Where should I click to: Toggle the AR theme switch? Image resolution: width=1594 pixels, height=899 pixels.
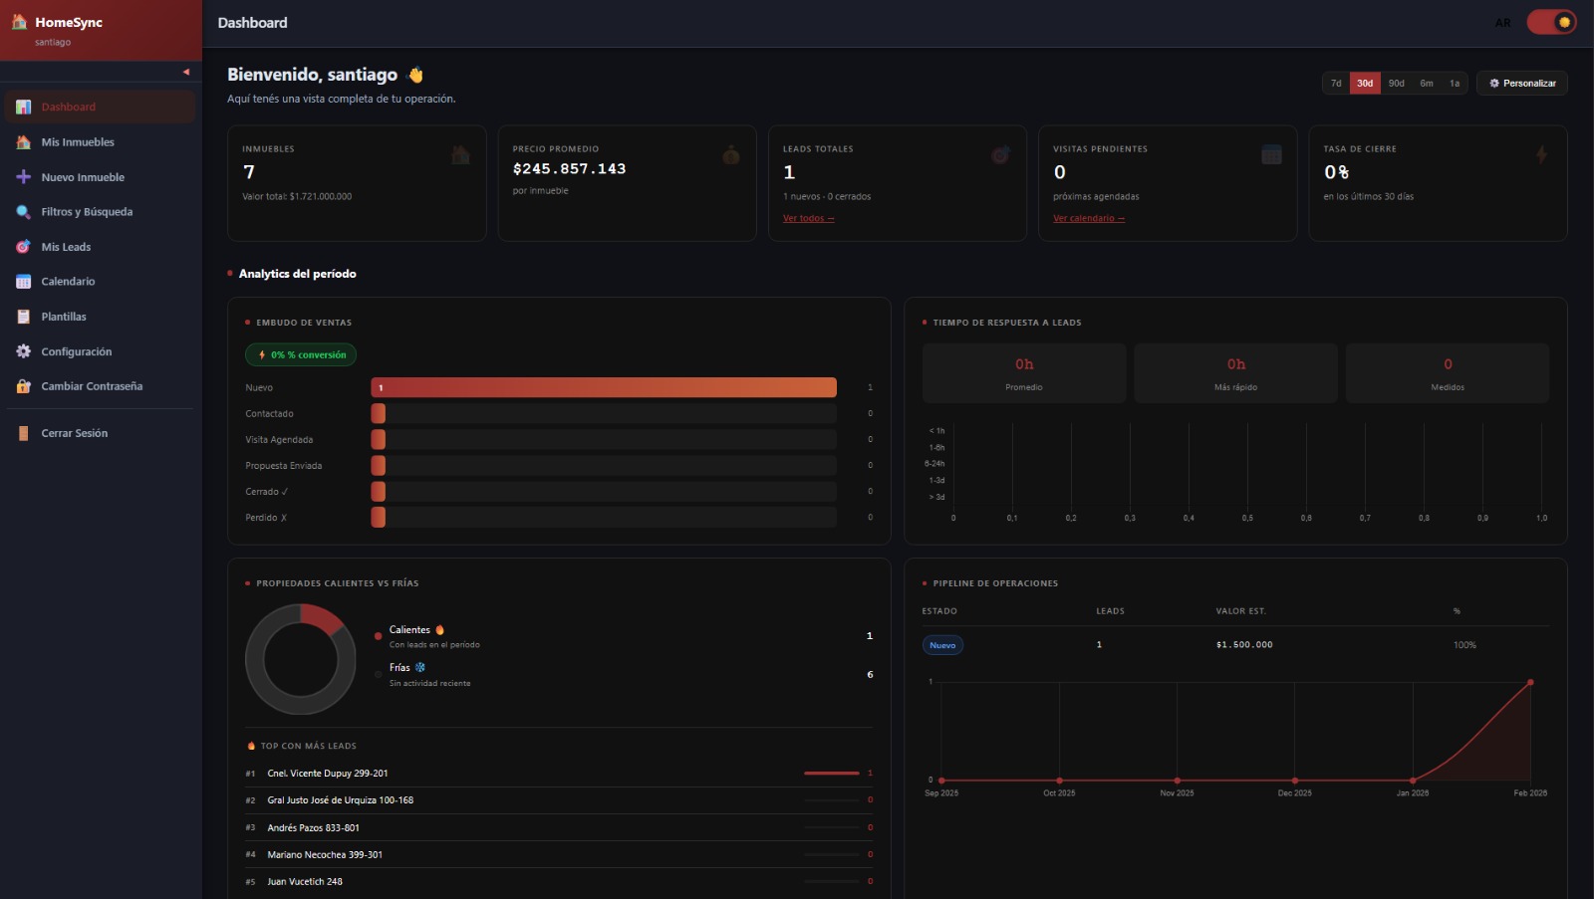pyautogui.click(x=1549, y=20)
